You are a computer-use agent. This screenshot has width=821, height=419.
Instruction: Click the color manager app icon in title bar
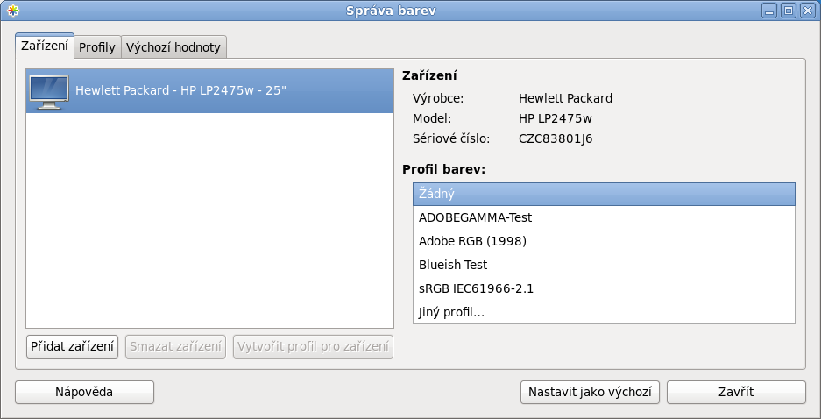click(x=13, y=11)
